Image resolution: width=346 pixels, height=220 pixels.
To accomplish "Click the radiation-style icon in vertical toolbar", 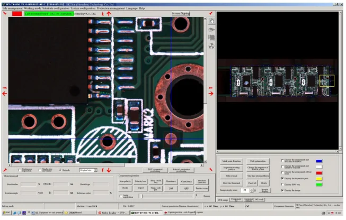I will pos(212,45).
